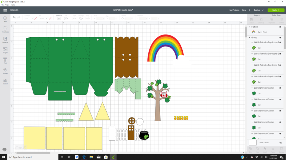Click the Blank Canvas color swatch
The height and width of the screenshot is (160, 286).
(x=252, y=143)
